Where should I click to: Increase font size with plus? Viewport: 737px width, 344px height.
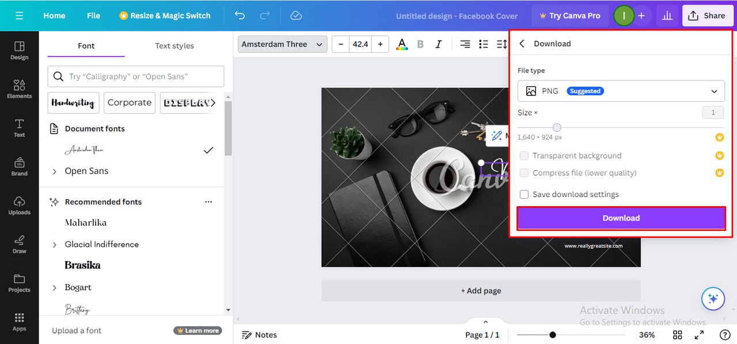(x=380, y=44)
